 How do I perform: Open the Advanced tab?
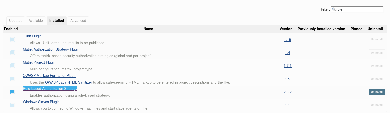point(78,21)
